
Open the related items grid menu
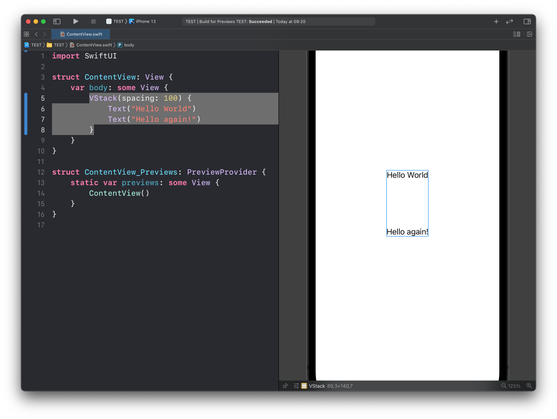click(26, 34)
